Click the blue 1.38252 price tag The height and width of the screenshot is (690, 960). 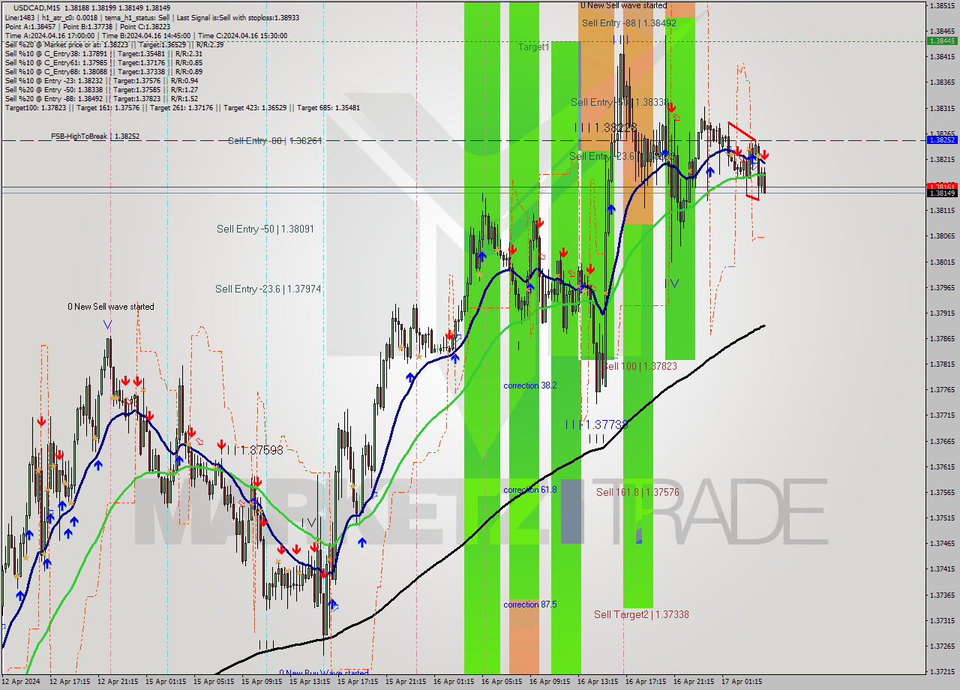point(942,139)
